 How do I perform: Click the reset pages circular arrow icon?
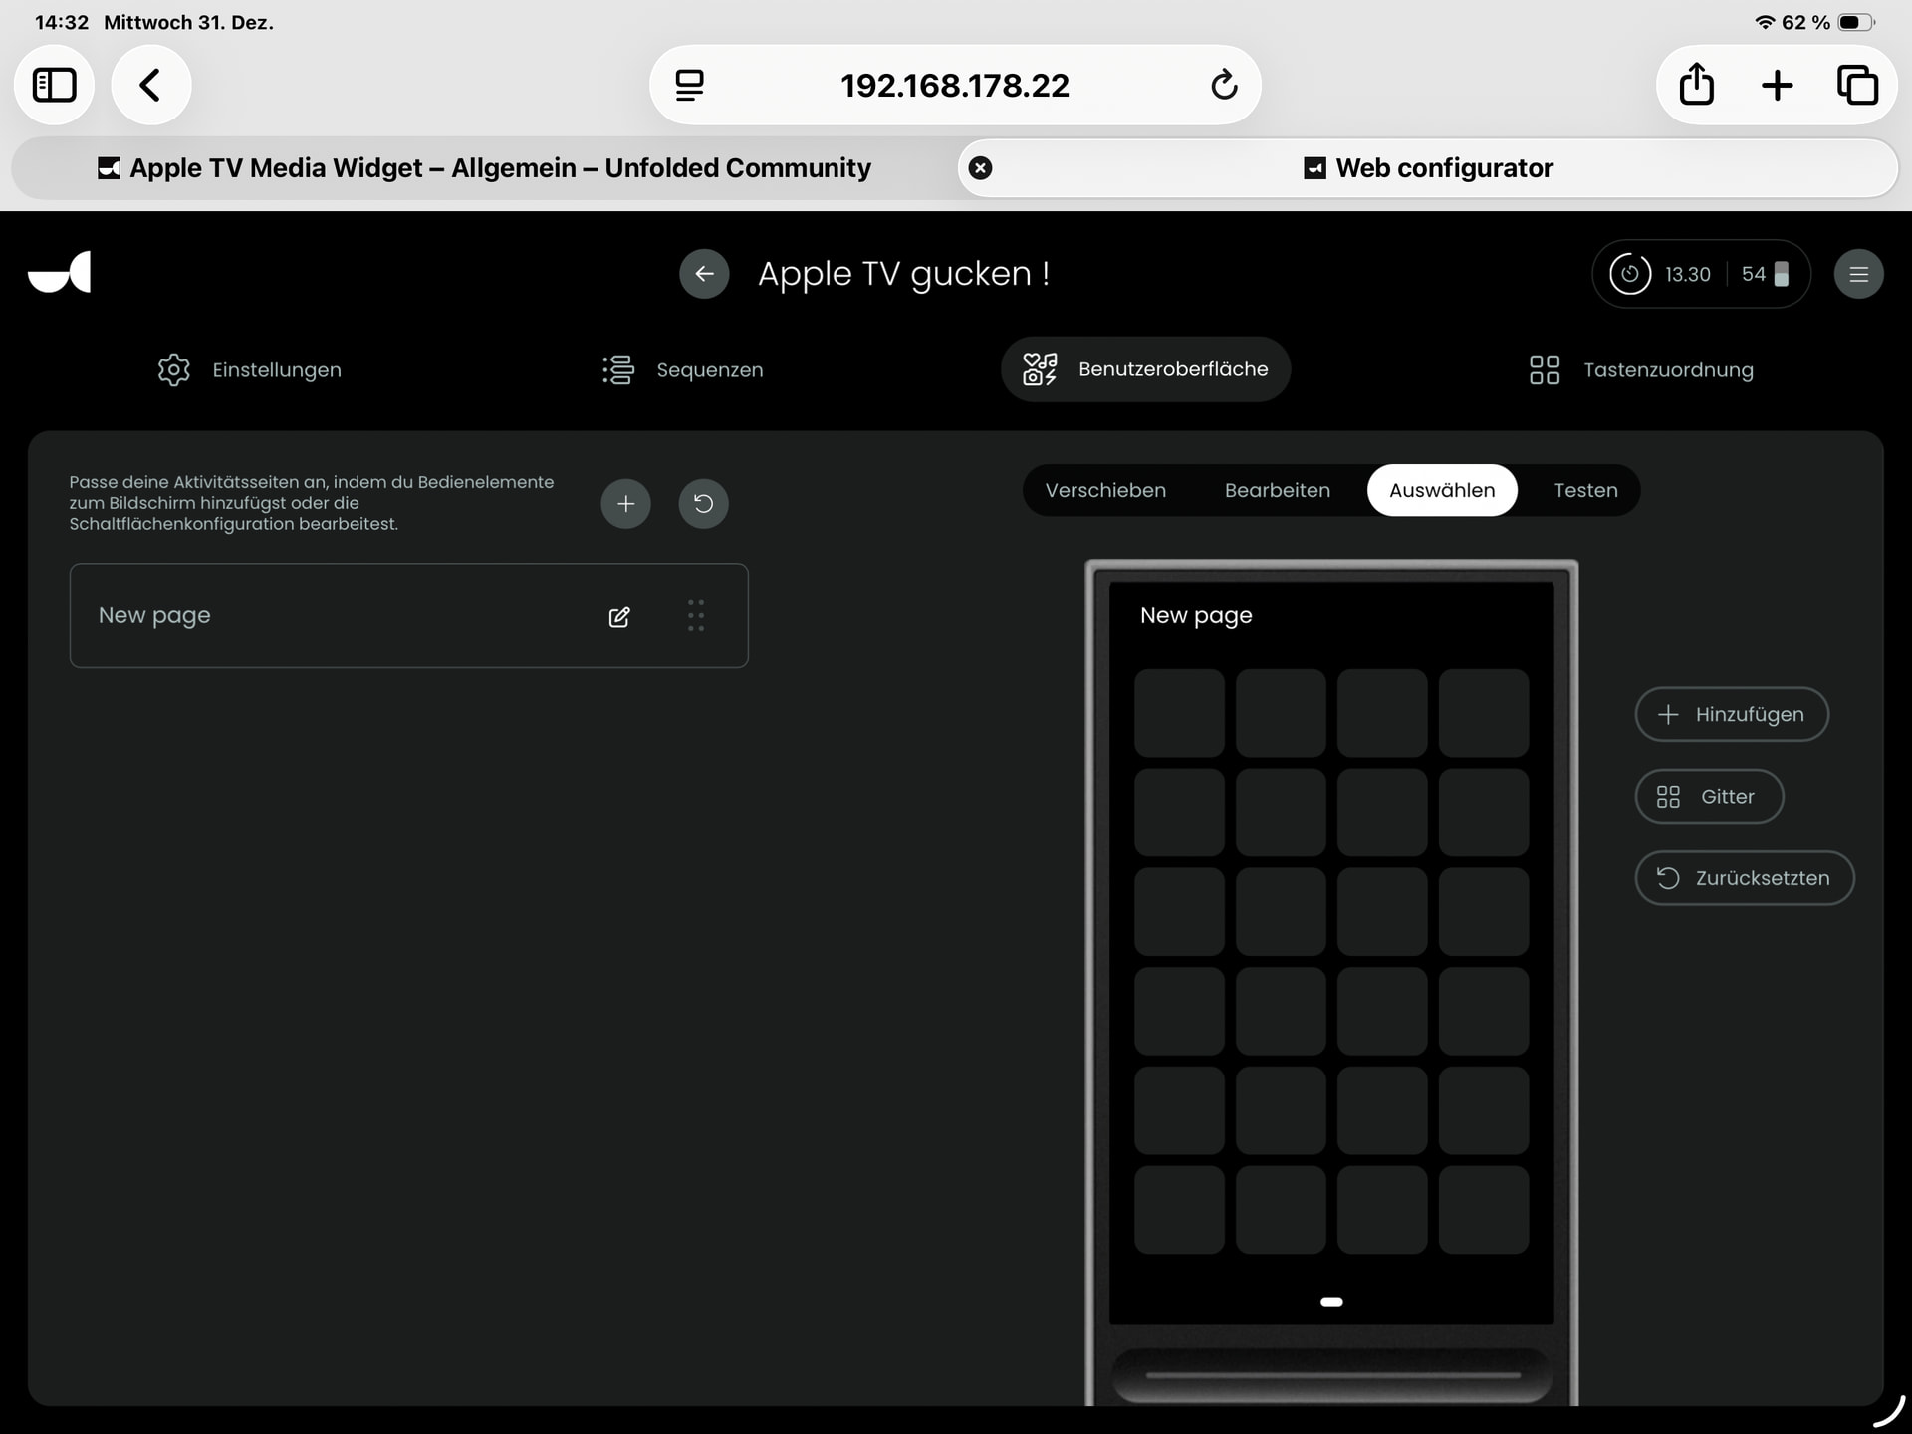pyautogui.click(x=703, y=503)
